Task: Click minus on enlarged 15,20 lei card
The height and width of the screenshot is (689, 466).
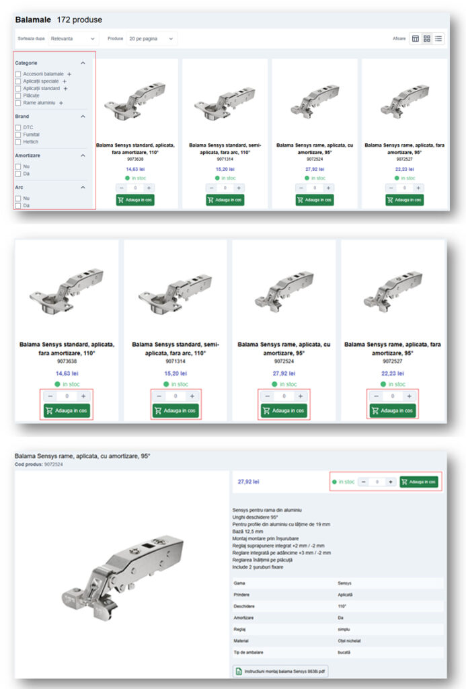Action: coord(159,396)
